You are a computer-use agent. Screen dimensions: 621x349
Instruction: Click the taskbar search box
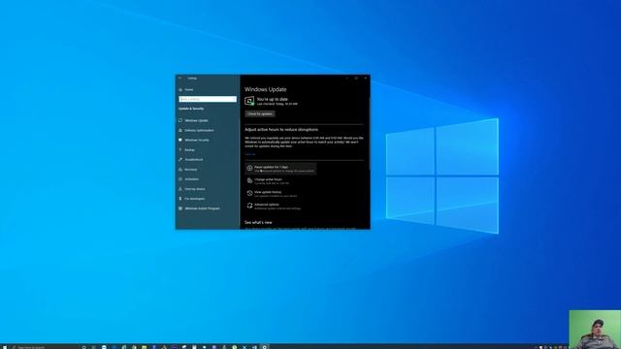[x=45, y=347]
